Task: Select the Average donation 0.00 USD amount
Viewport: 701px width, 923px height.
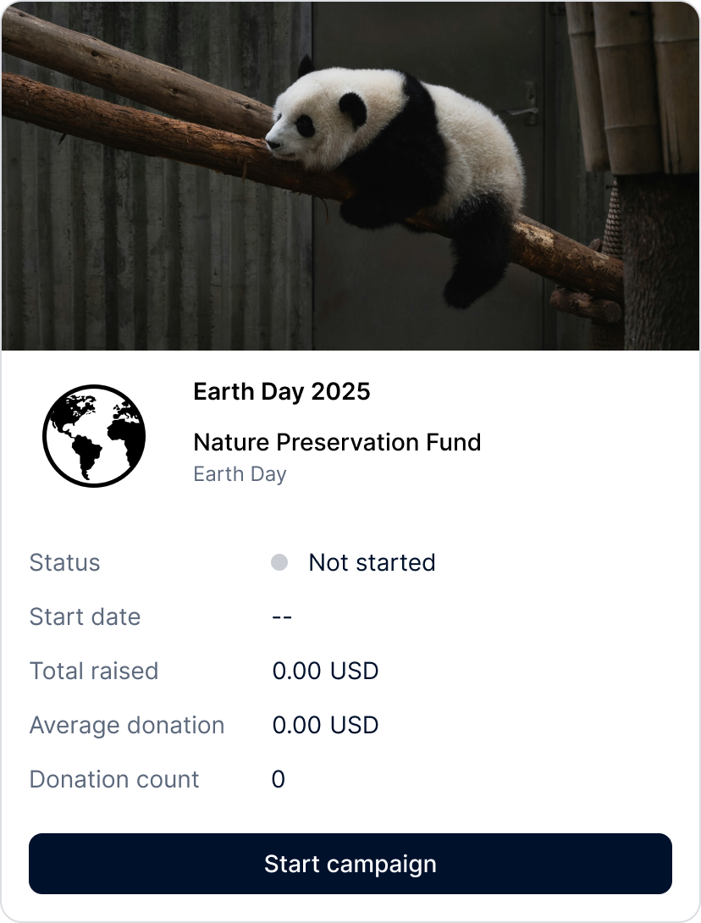Action: (325, 726)
